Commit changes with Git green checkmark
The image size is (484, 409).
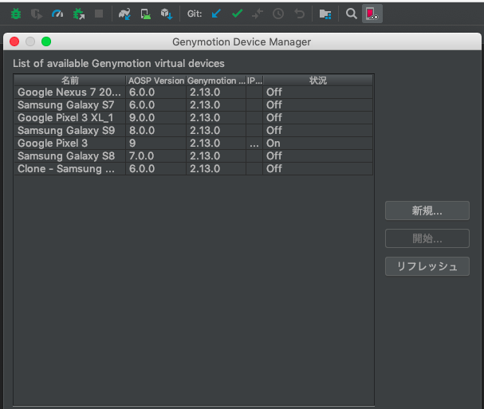tap(237, 14)
